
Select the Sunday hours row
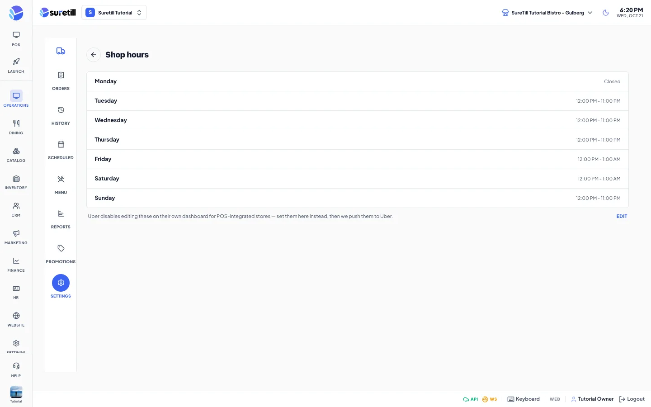coord(357,198)
